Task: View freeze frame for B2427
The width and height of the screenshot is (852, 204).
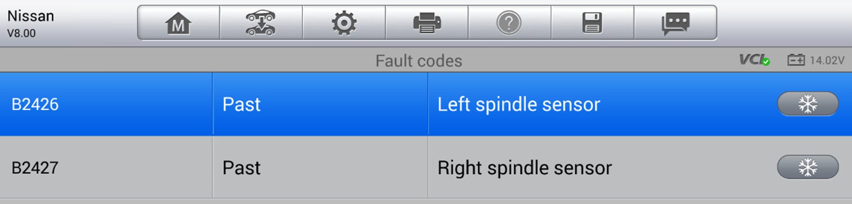Action: pos(808,168)
